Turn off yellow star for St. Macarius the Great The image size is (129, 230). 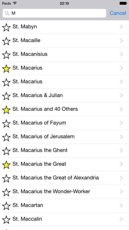pos(6,165)
